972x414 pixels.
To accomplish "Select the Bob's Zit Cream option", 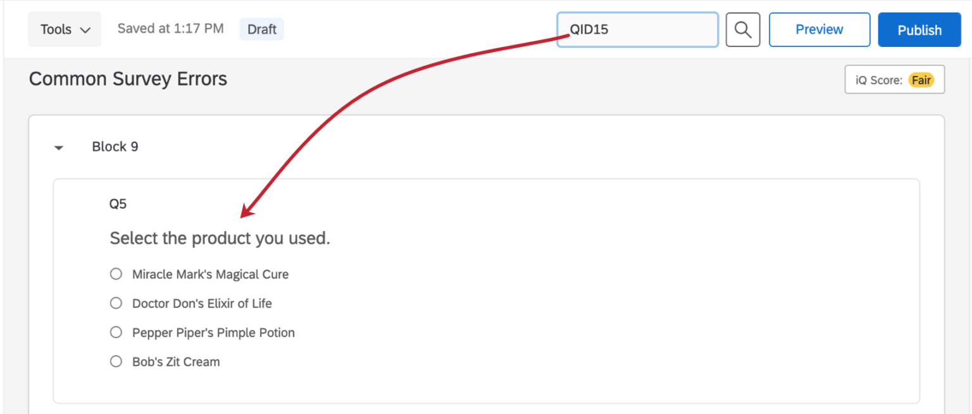I will [116, 361].
